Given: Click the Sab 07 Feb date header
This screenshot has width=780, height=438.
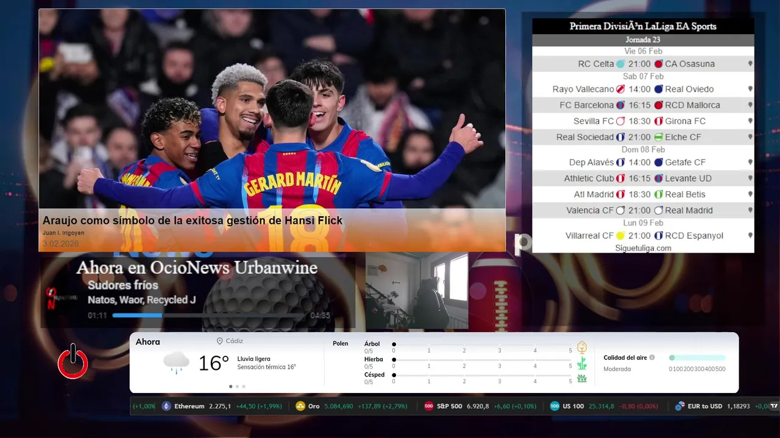Looking at the screenshot, I should [x=643, y=77].
